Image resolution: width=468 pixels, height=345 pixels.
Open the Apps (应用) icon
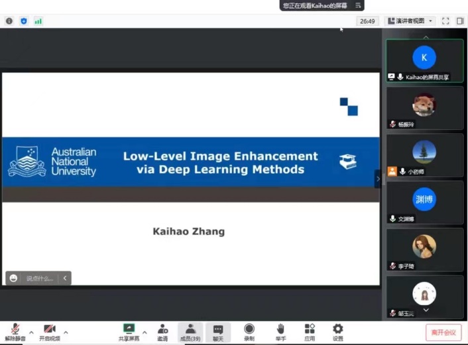point(310,330)
